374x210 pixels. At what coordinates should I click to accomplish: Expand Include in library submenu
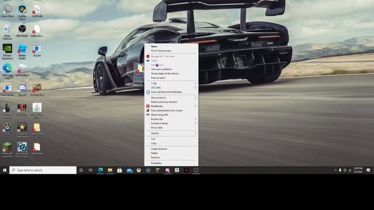point(171,123)
